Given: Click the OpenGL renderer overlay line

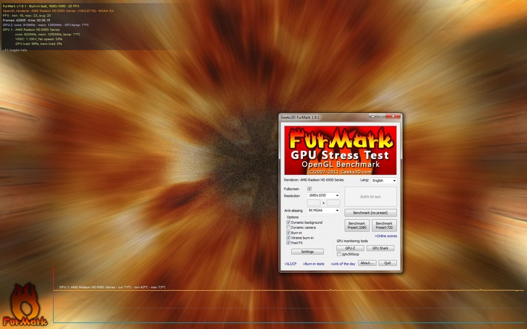Looking at the screenshot, I should pyautogui.click(x=58, y=11).
